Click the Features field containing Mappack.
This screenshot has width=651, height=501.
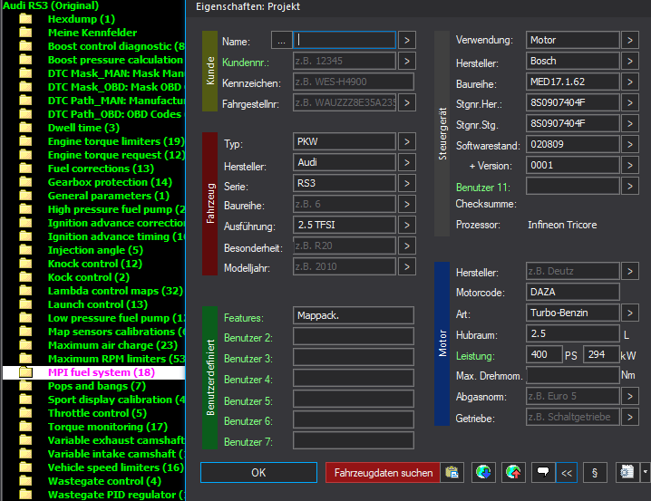point(354,315)
